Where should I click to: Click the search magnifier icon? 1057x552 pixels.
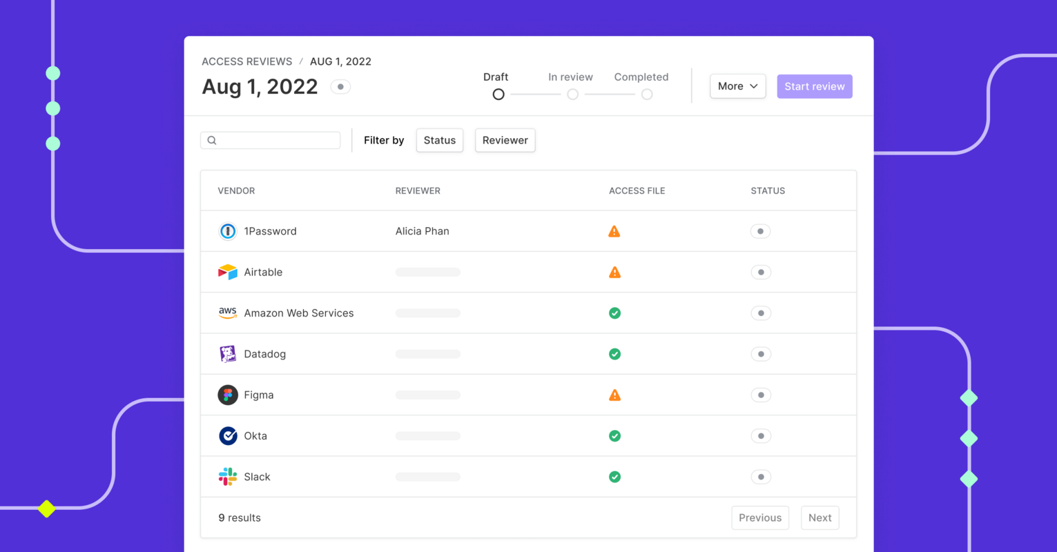(x=211, y=140)
